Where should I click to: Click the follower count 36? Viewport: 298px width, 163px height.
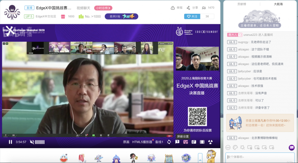click(207, 16)
